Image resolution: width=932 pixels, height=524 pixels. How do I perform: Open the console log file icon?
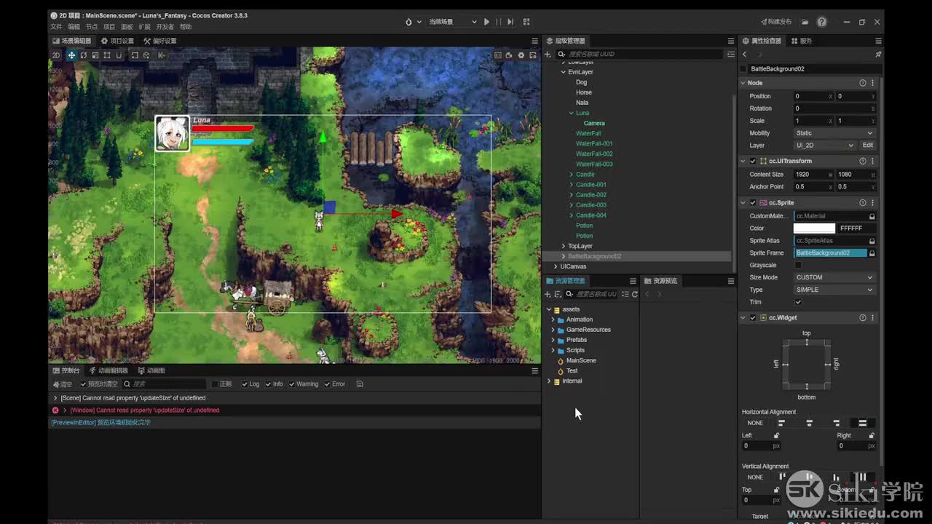pos(360,384)
